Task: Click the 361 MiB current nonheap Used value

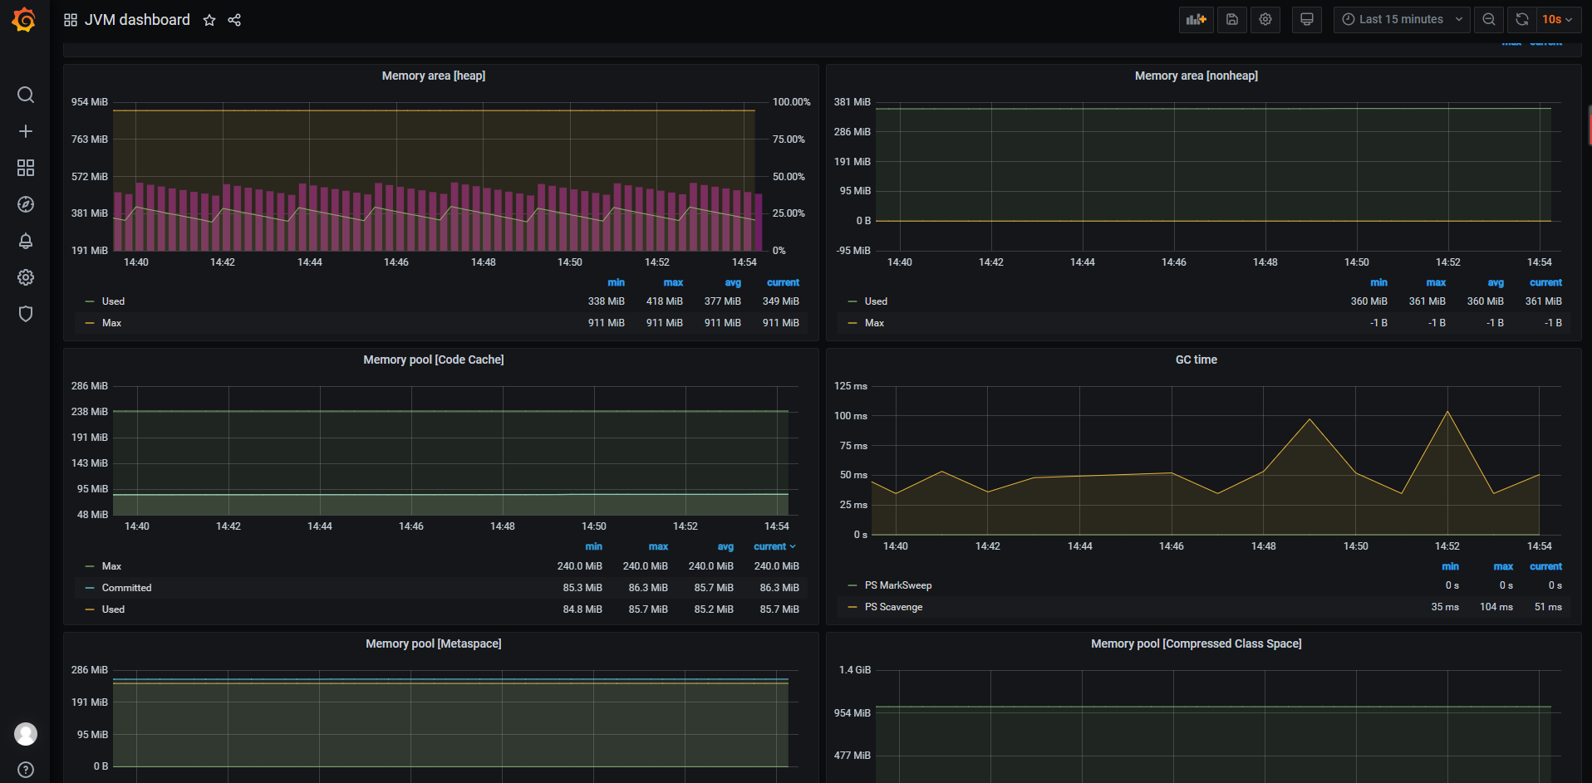Action: (x=1544, y=301)
